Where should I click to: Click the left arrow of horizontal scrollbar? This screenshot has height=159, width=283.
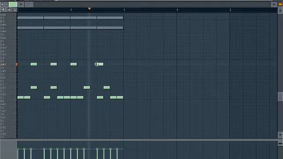pos(21,4)
